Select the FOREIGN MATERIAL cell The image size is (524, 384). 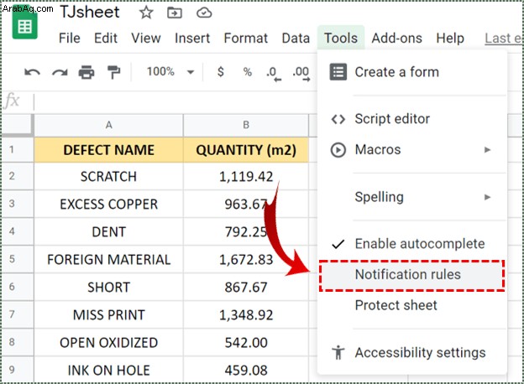108,260
